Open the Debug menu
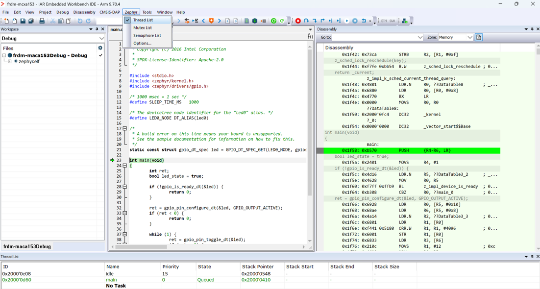Screen dimensions: 540x289 62,12
